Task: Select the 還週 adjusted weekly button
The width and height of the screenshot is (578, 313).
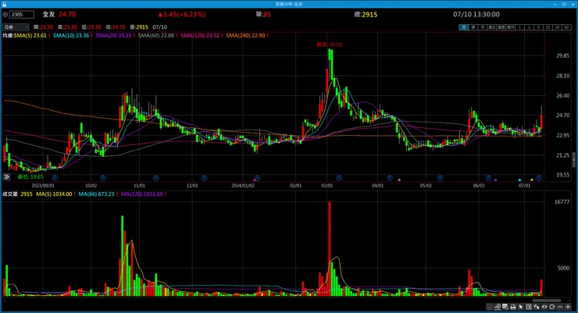Action: (501, 27)
